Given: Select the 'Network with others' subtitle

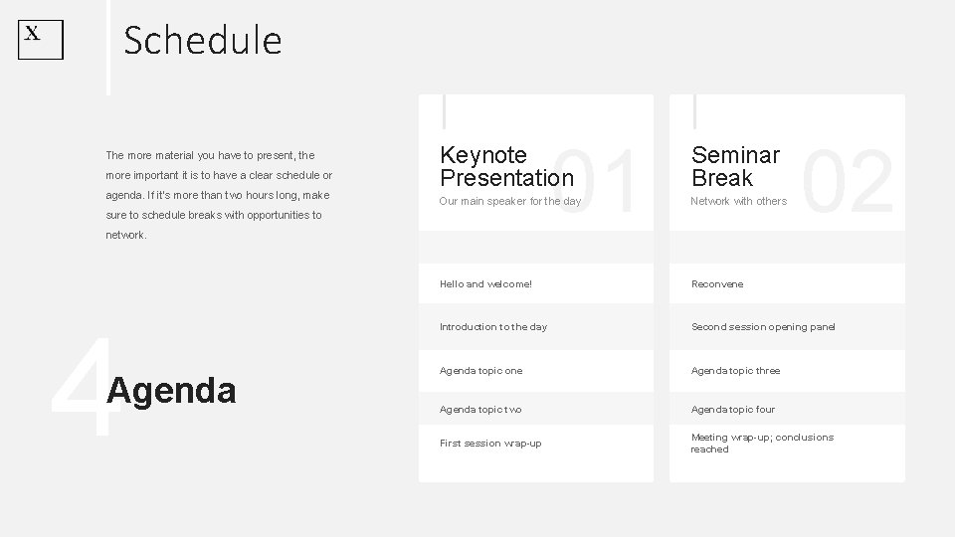Looking at the screenshot, I should click(738, 202).
